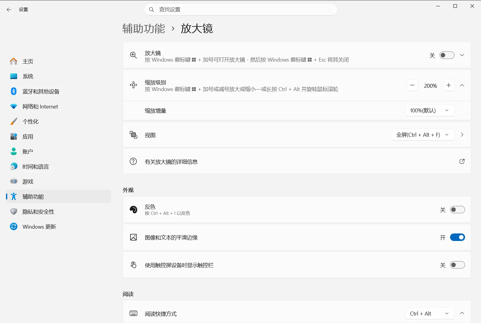Click the Wi-Fi icon beside 网络和 Internet
The width and height of the screenshot is (481, 323).
coord(14,106)
